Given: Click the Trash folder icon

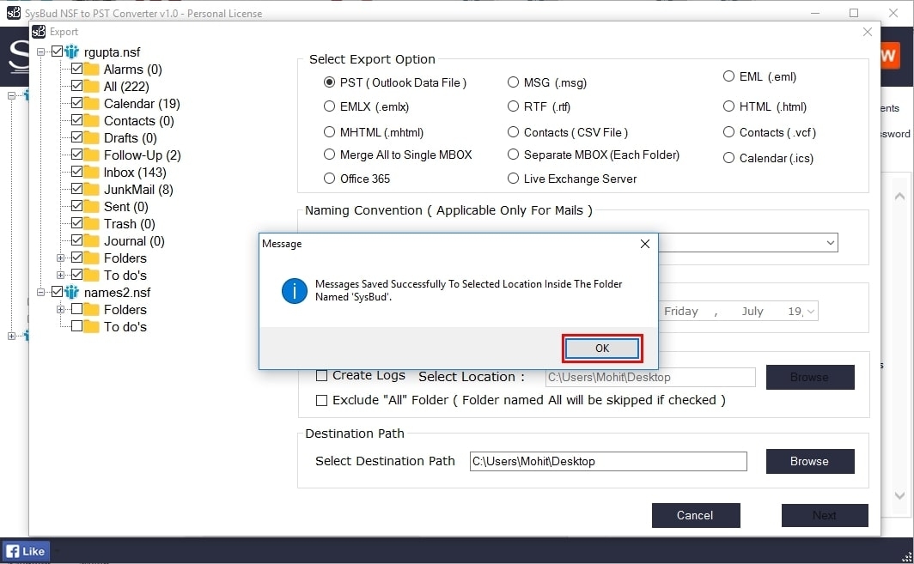Looking at the screenshot, I should pyautogui.click(x=91, y=224).
